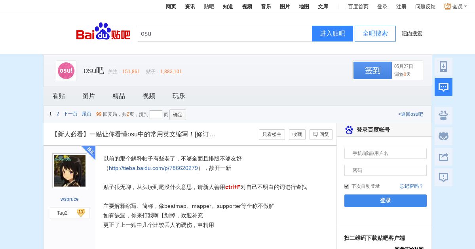Click the level 13 badge icon
This screenshot has height=249, width=475.
[x=81, y=213]
